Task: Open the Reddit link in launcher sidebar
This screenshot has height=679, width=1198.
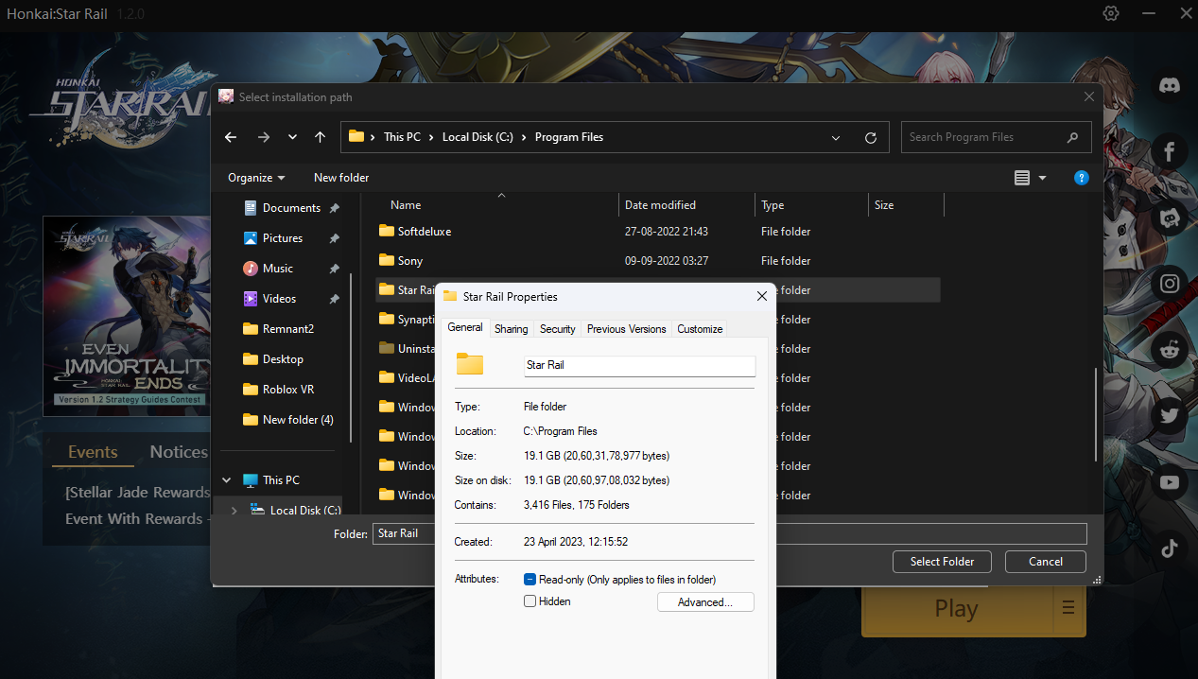Action: click(x=1170, y=350)
